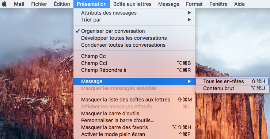
Task: Choose Masquer la barre d'outils
Action: pos(134,113)
